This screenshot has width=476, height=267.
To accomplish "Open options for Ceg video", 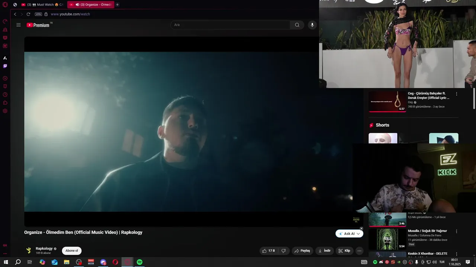I will pos(457,94).
